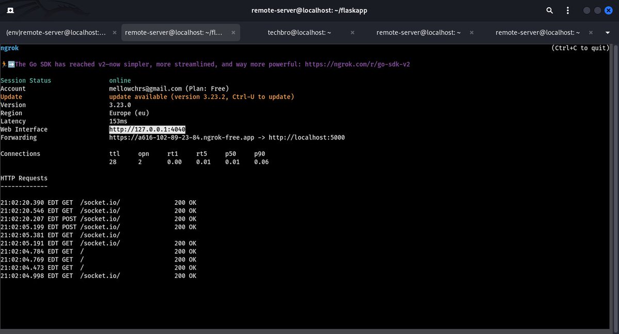Expand the tab list dropdown arrow
619x334 pixels.
pos(608,32)
